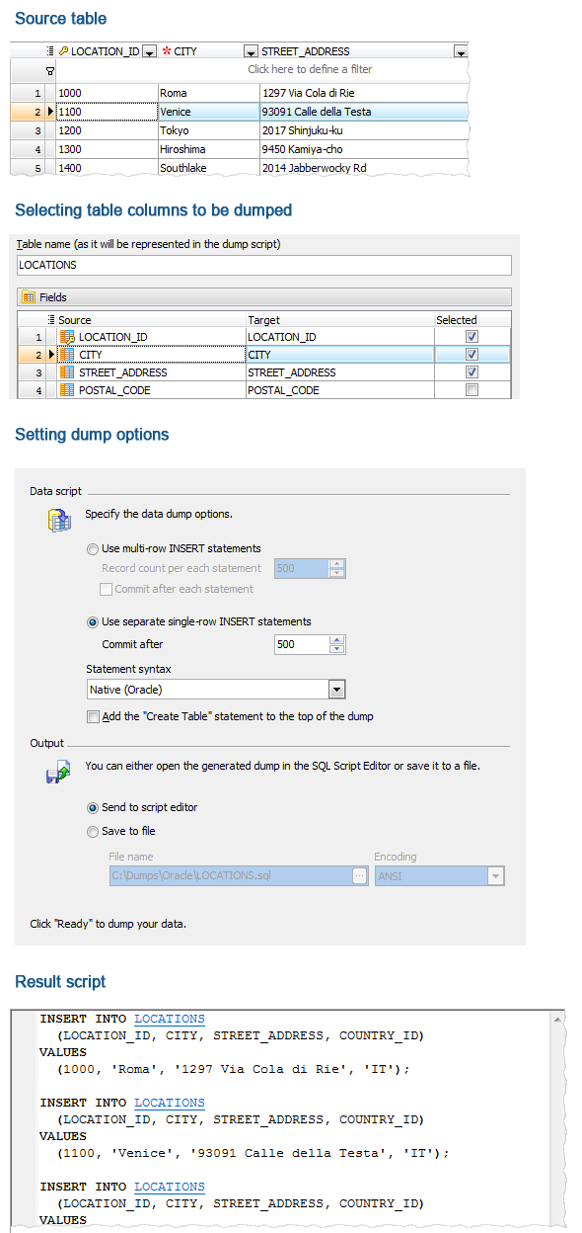
Task: Click the CITY field column icon
Action: [69, 355]
